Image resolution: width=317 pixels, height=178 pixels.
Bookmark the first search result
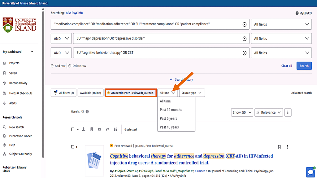pos(279,147)
